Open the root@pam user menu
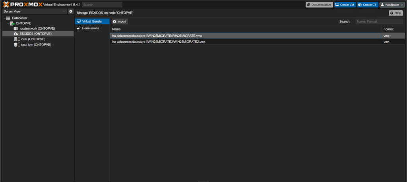The height and width of the screenshot is (182, 407). pyautogui.click(x=392, y=5)
